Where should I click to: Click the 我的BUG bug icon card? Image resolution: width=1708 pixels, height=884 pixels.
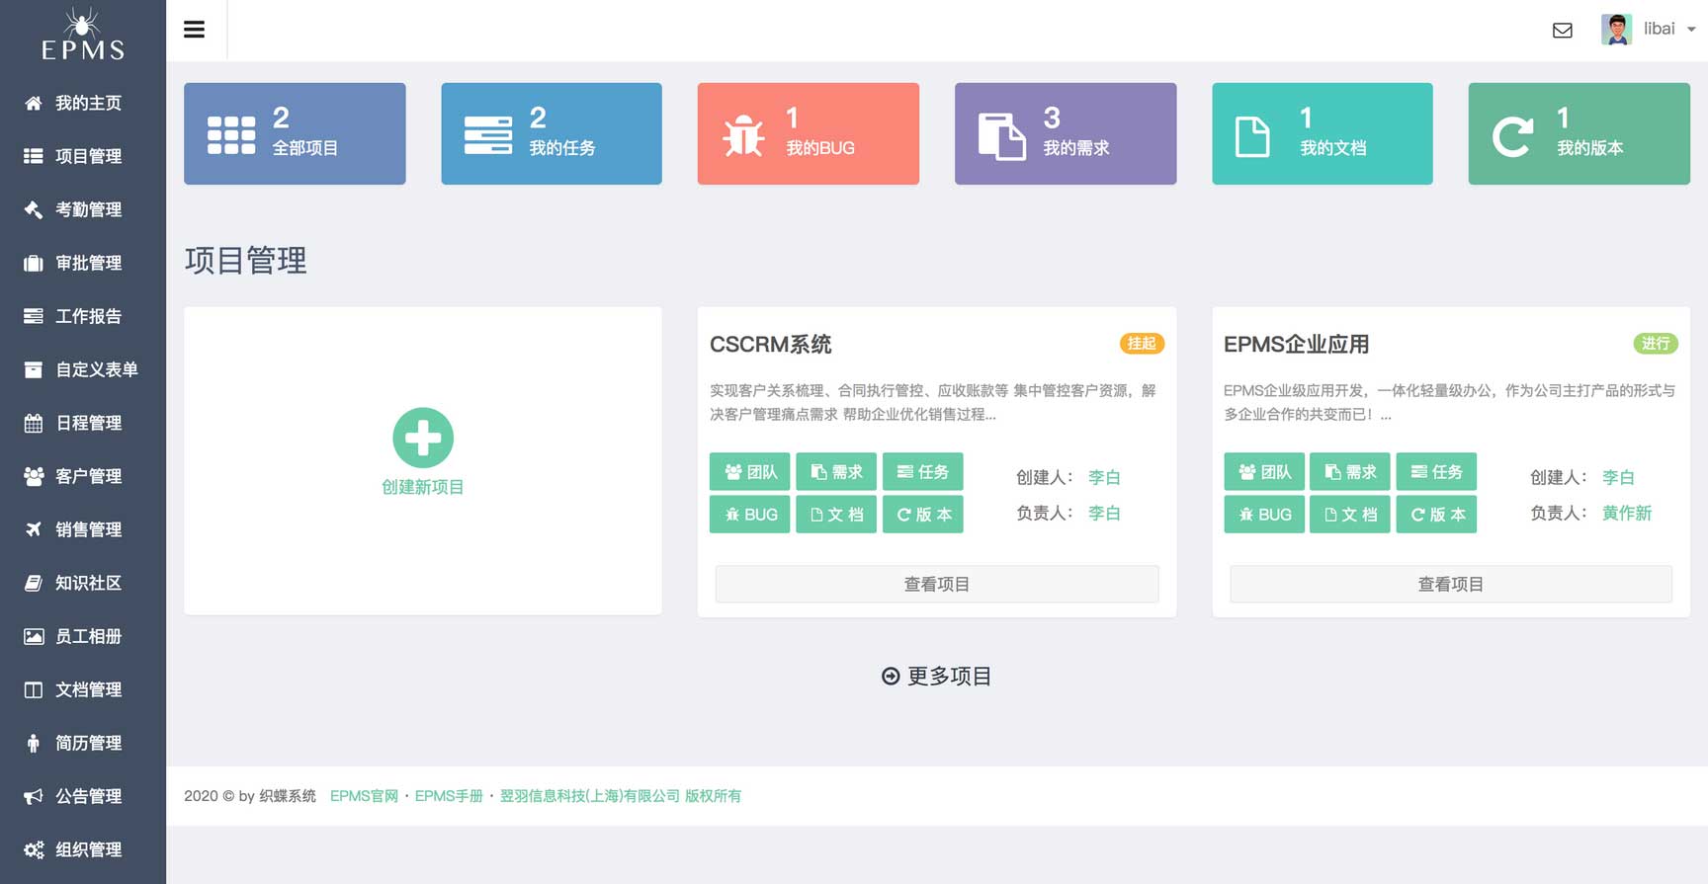coord(809,133)
